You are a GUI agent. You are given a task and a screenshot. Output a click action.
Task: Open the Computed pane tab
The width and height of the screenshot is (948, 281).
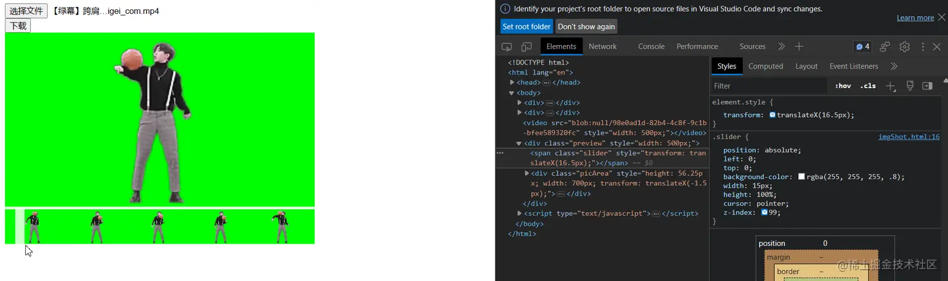pyautogui.click(x=766, y=66)
